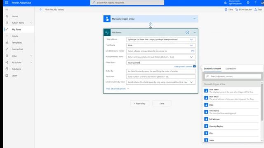Click the Data icon in sidebar

pos(7,56)
